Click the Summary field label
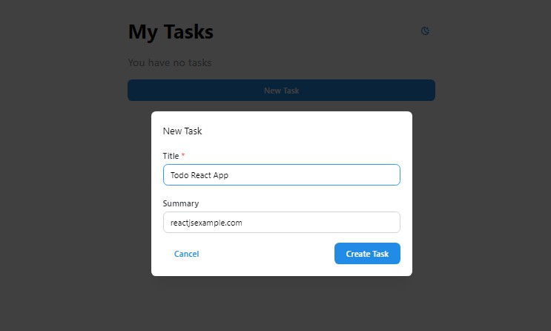551x331 pixels. click(181, 203)
